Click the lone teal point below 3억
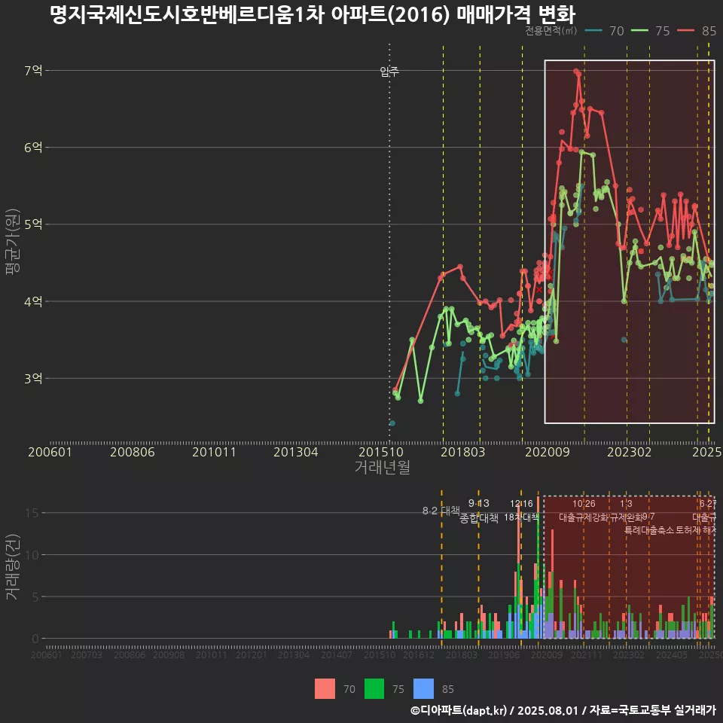Image resolution: width=723 pixels, height=723 pixels. 392,423
